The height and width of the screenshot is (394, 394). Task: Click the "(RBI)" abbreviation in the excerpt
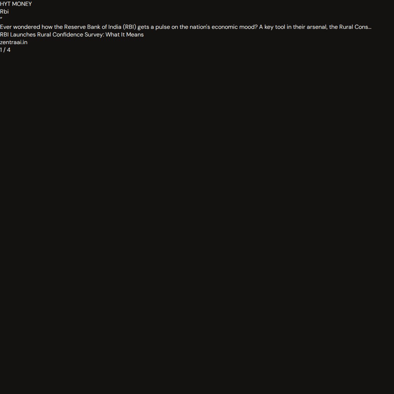coord(130,27)
